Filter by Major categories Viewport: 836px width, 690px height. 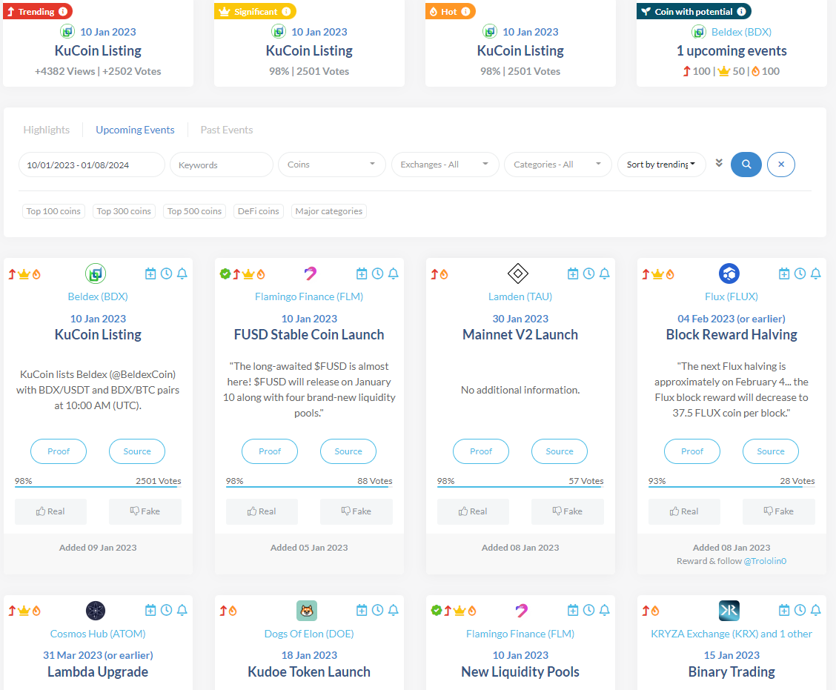[328, 211]
